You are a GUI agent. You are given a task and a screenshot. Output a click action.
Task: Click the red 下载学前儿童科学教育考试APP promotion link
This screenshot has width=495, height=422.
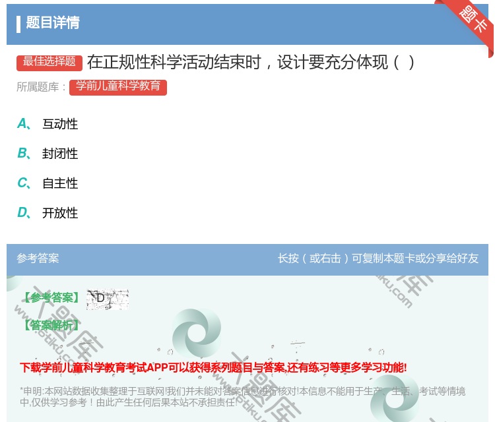pos(213,367)
